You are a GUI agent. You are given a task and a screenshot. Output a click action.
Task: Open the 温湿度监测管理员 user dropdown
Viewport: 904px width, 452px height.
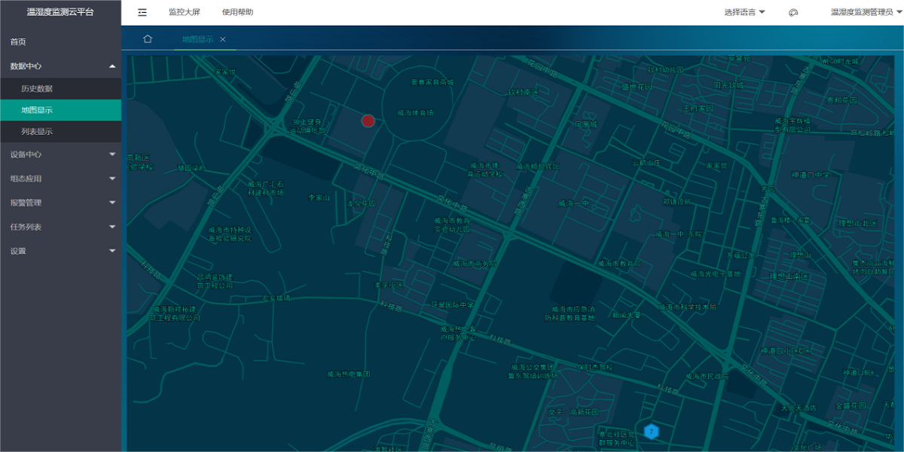[x=865, y=12]
